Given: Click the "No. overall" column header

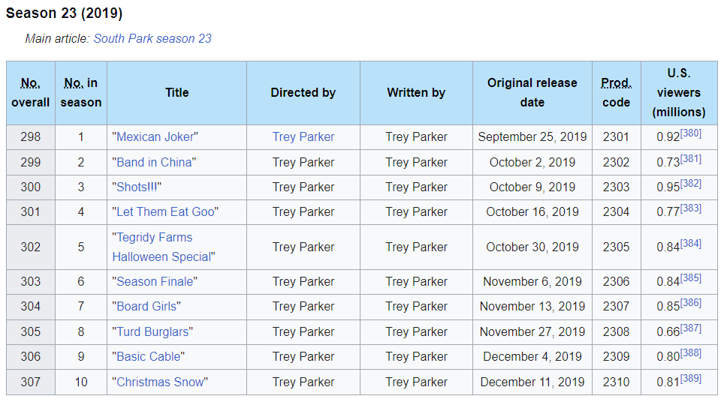Looking at the screenshot, I should (31, 83).
